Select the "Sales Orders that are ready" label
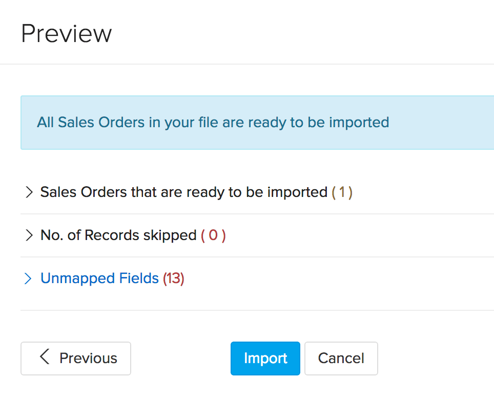 183,192
